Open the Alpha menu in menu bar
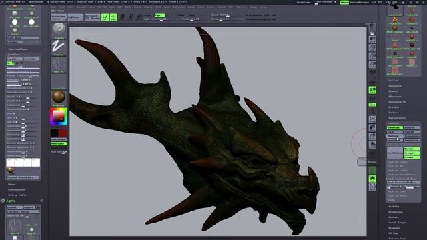 coord(53,7)
